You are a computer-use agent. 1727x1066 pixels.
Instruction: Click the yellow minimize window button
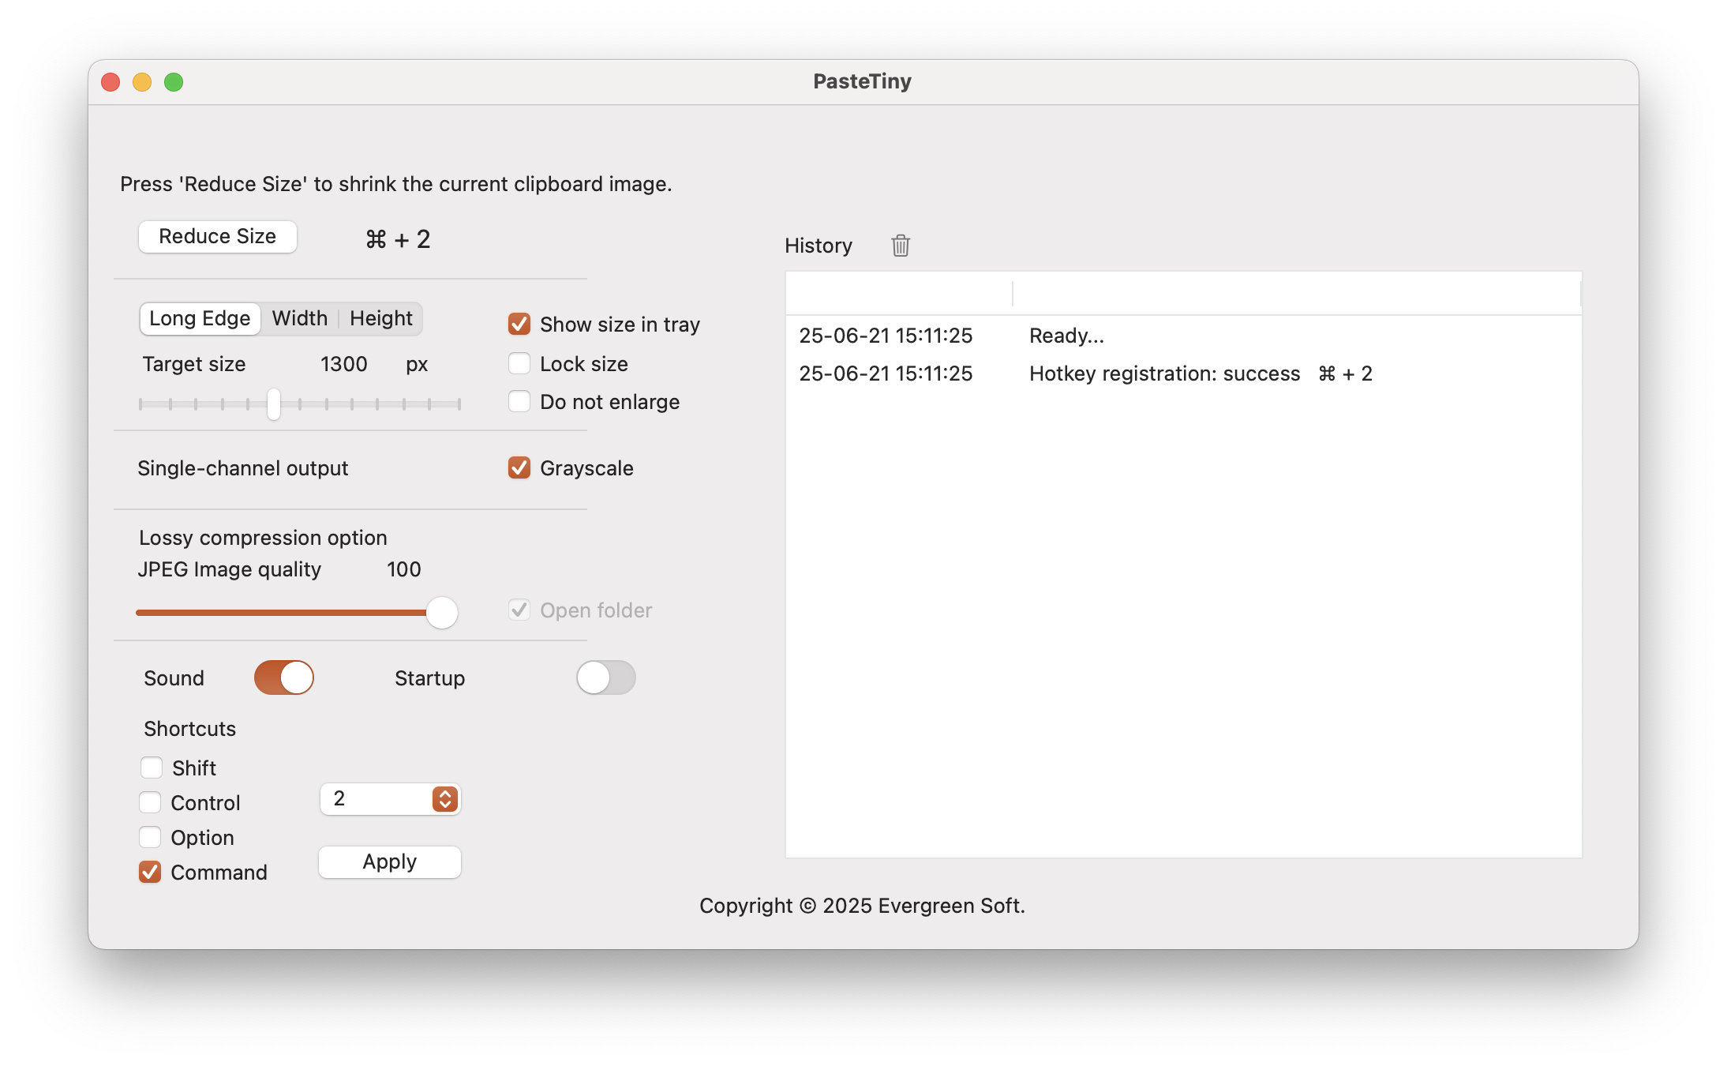click(x=142, y=82)
